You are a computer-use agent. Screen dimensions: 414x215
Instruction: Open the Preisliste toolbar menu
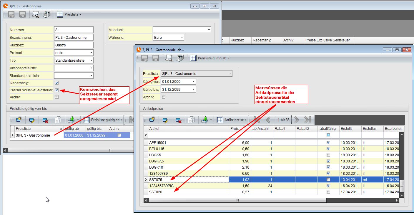69,14
